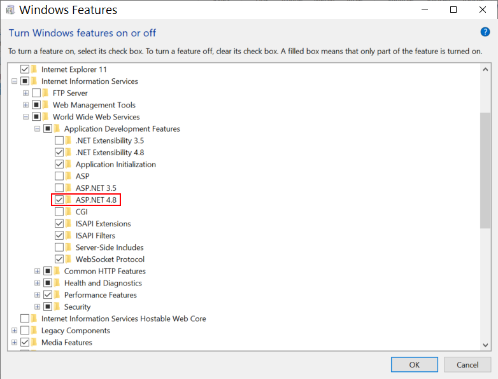Enable the CGI checkbox

[x=59, y=212]
